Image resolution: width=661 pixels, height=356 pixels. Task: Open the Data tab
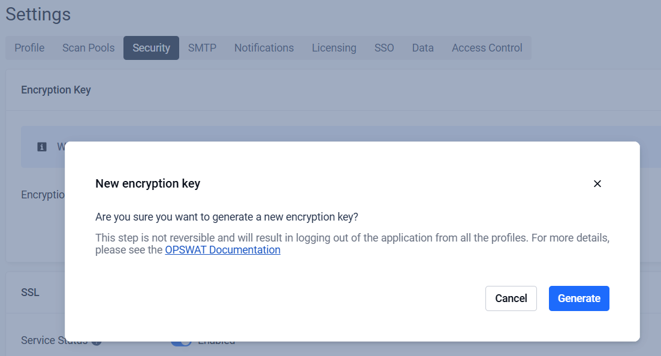click(423, 48)
